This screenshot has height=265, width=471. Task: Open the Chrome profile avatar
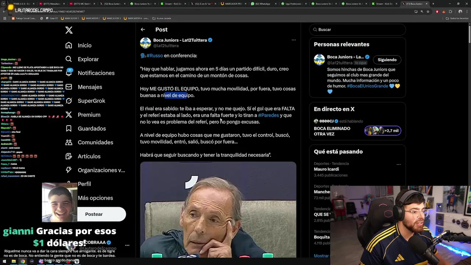click(460, 11)
